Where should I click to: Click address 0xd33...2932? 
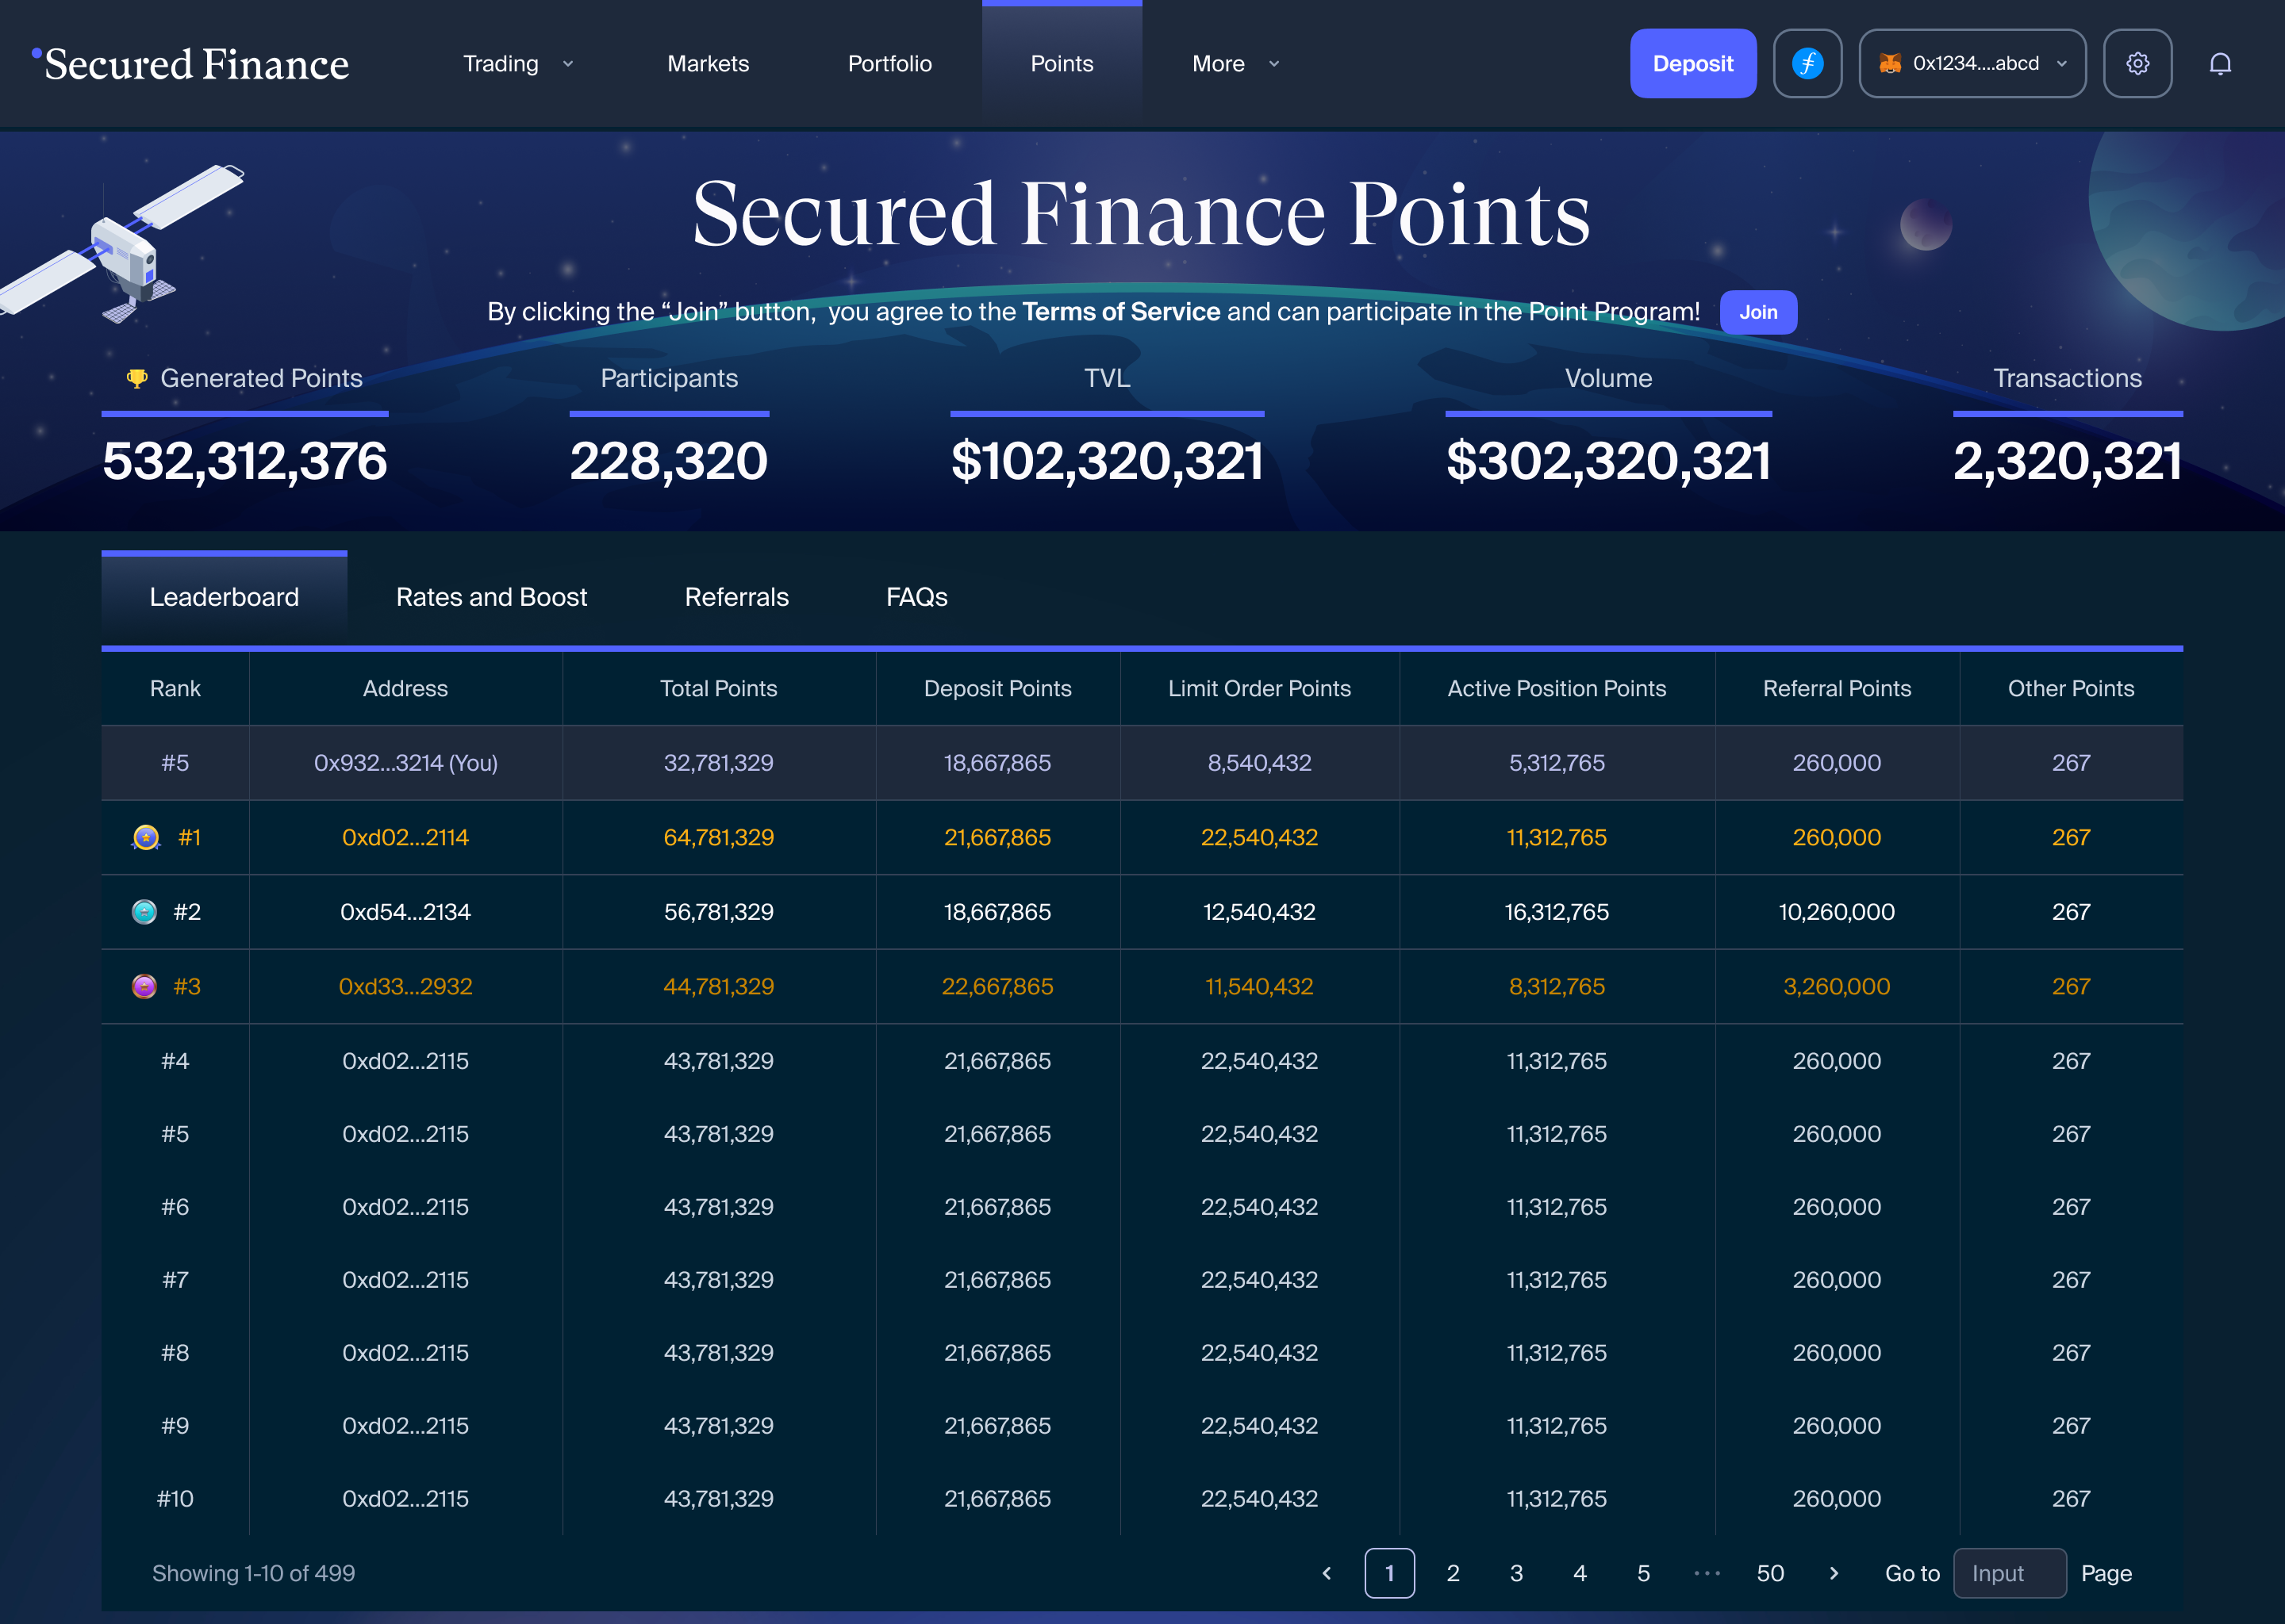click(405, 986)
